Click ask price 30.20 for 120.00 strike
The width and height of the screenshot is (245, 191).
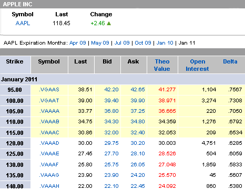click(138, 143)
